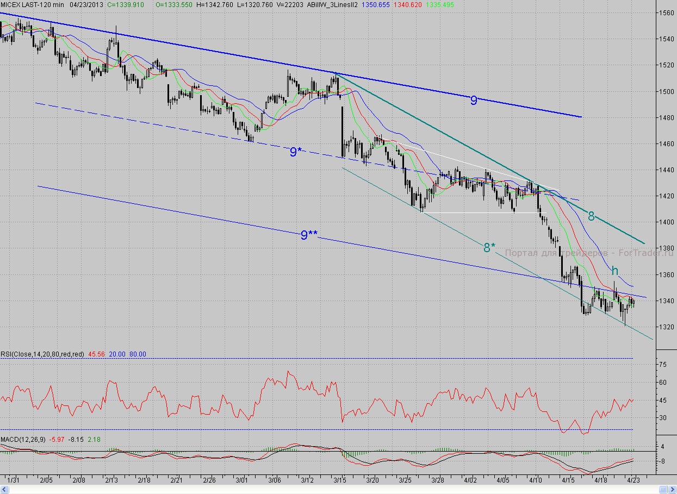This screenshot has height=494, width=677.
Task: Select the lower channel label "9**"
Action: click(x=309, y=235)
